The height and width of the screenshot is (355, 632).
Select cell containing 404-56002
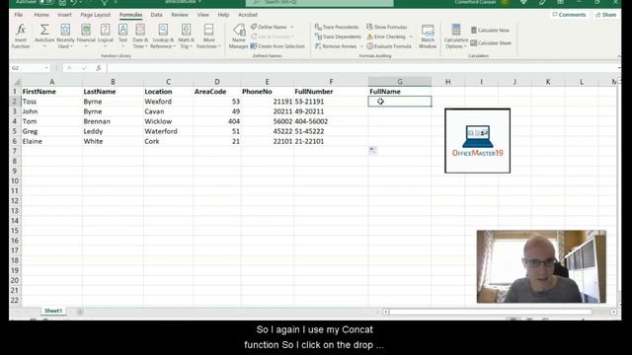pos(331,121)
